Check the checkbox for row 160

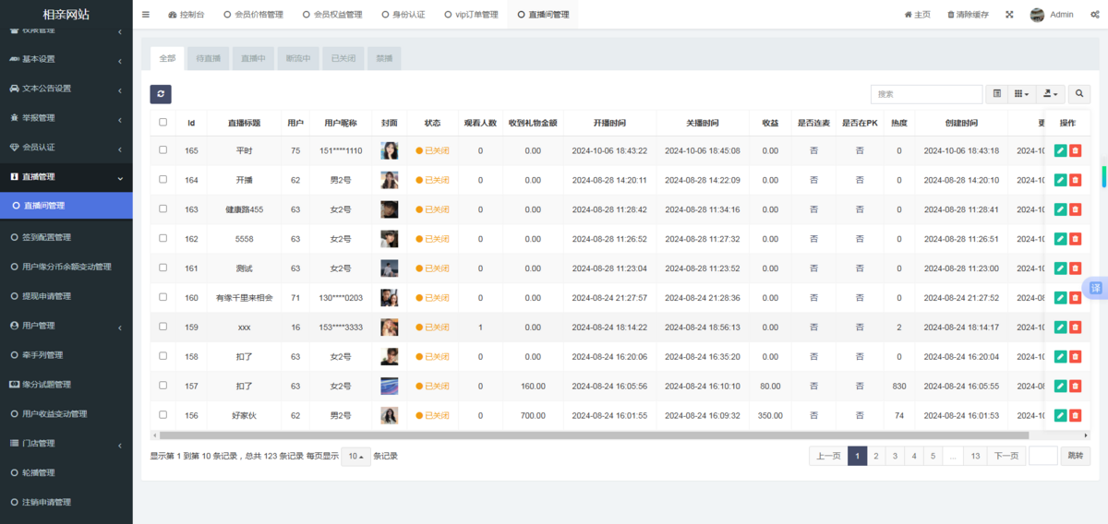(x=163, y=297)
